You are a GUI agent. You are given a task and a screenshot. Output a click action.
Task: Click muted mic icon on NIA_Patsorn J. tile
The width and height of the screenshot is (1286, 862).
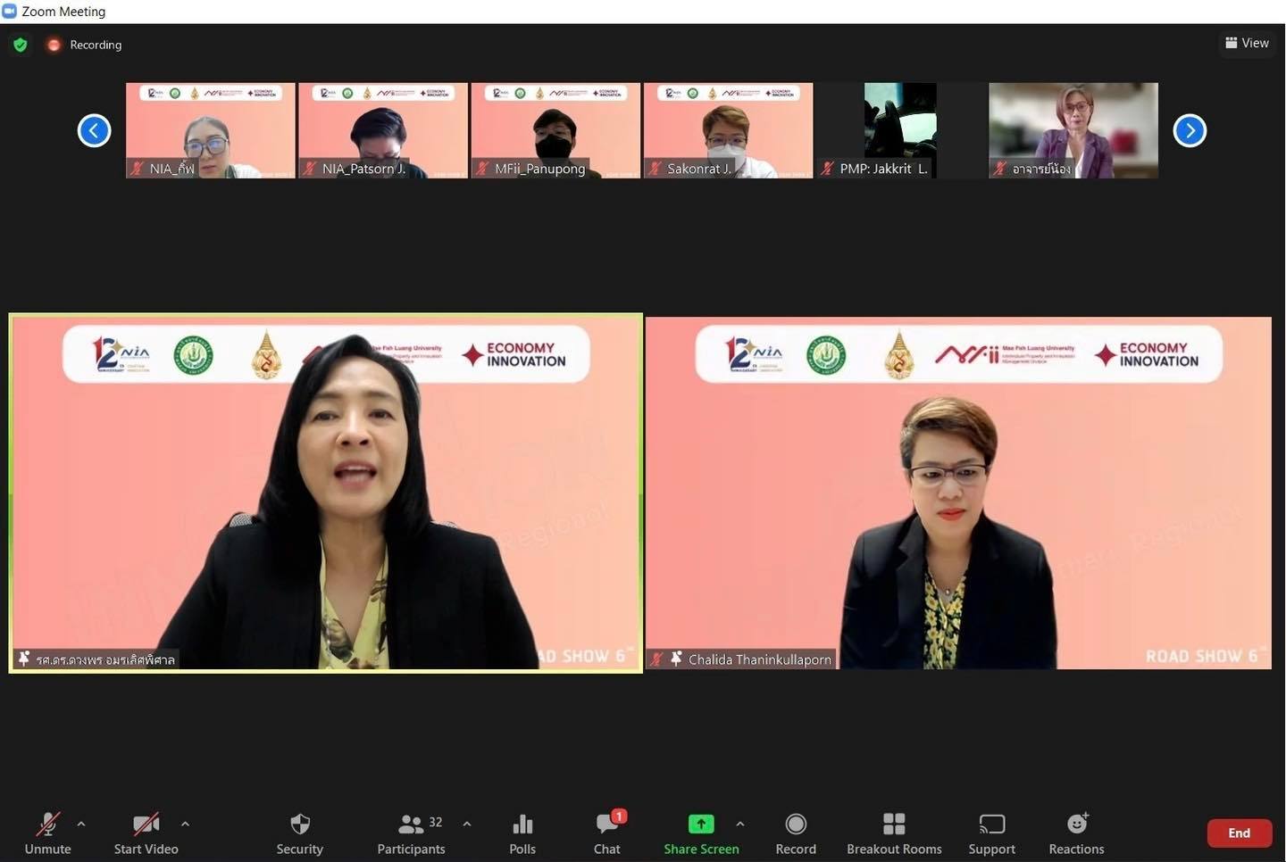pyautogui.click(x=310, y=168)
